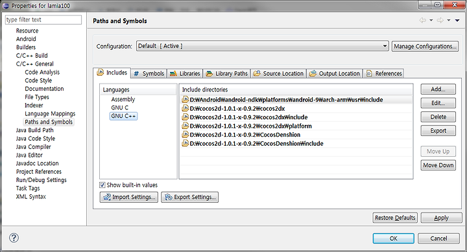Viewport: 467px width, 252px height.
Task: Click the Apply button
Action: coord(441,218)
